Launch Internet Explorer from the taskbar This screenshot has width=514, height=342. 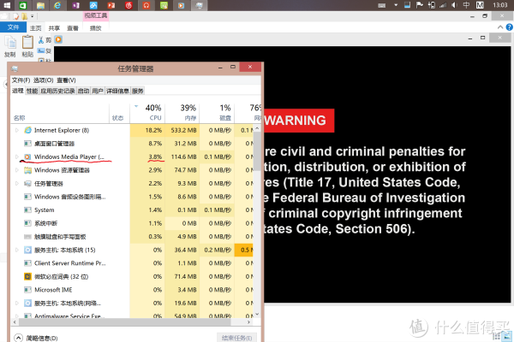pyautogui.click(x=57, y=5)
